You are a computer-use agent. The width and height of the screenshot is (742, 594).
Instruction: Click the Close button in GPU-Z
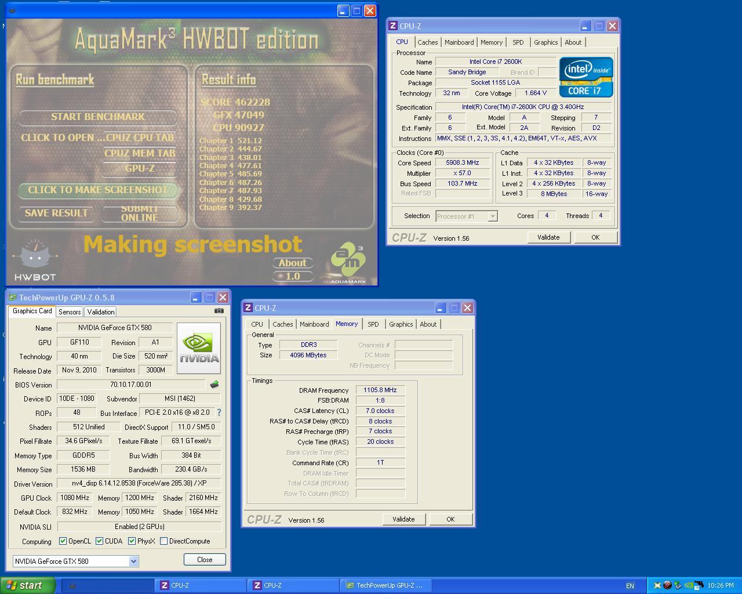point(205,560)
